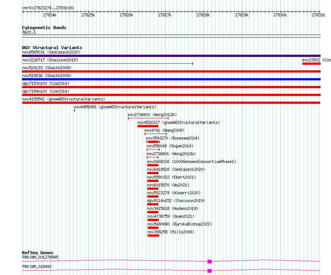
Task: Open nsv5480690 (ByrskaBishop2022) variant label
Action: 180,224
